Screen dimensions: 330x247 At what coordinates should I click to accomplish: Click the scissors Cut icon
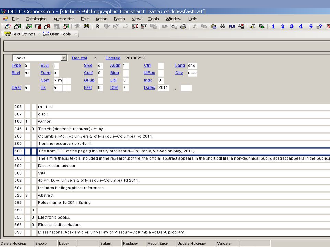point(195,26)
